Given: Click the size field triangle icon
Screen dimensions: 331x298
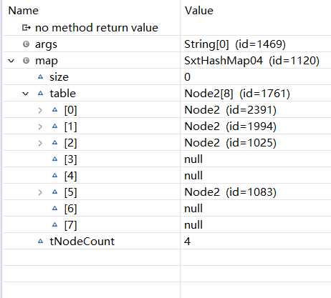Looking at the screenshot, I should 41,76.
